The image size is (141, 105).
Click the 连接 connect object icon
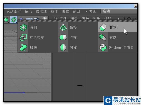[63, 37]
